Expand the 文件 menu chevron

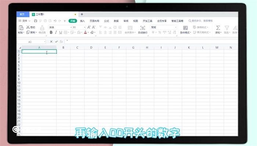coord(29,21)
